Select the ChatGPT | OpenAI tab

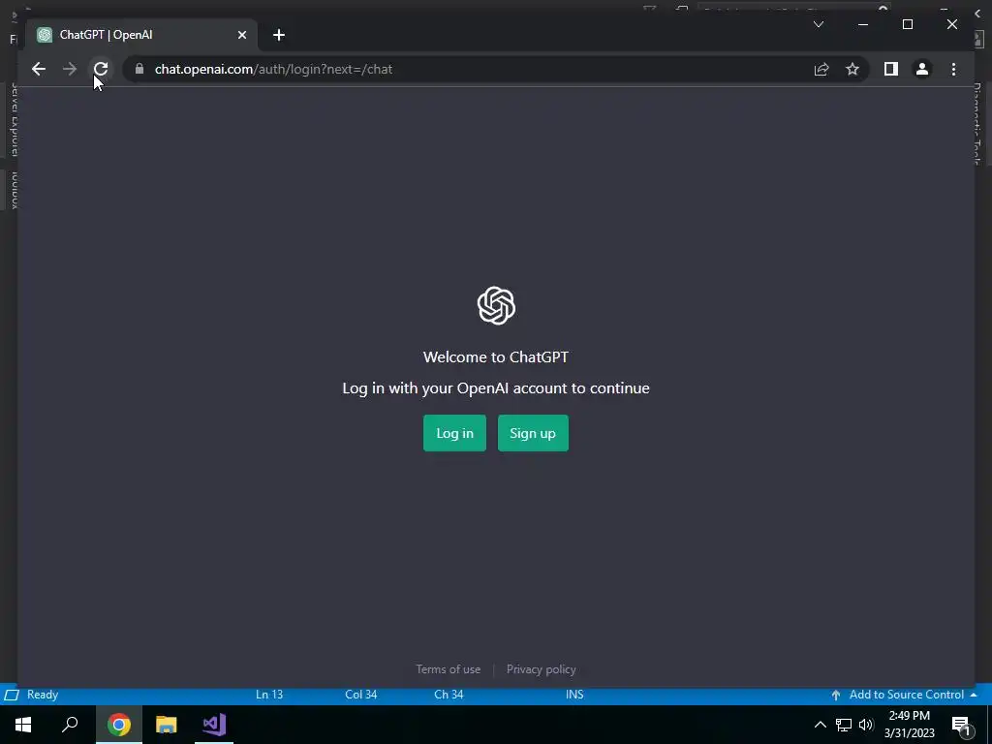coord(141,35)
